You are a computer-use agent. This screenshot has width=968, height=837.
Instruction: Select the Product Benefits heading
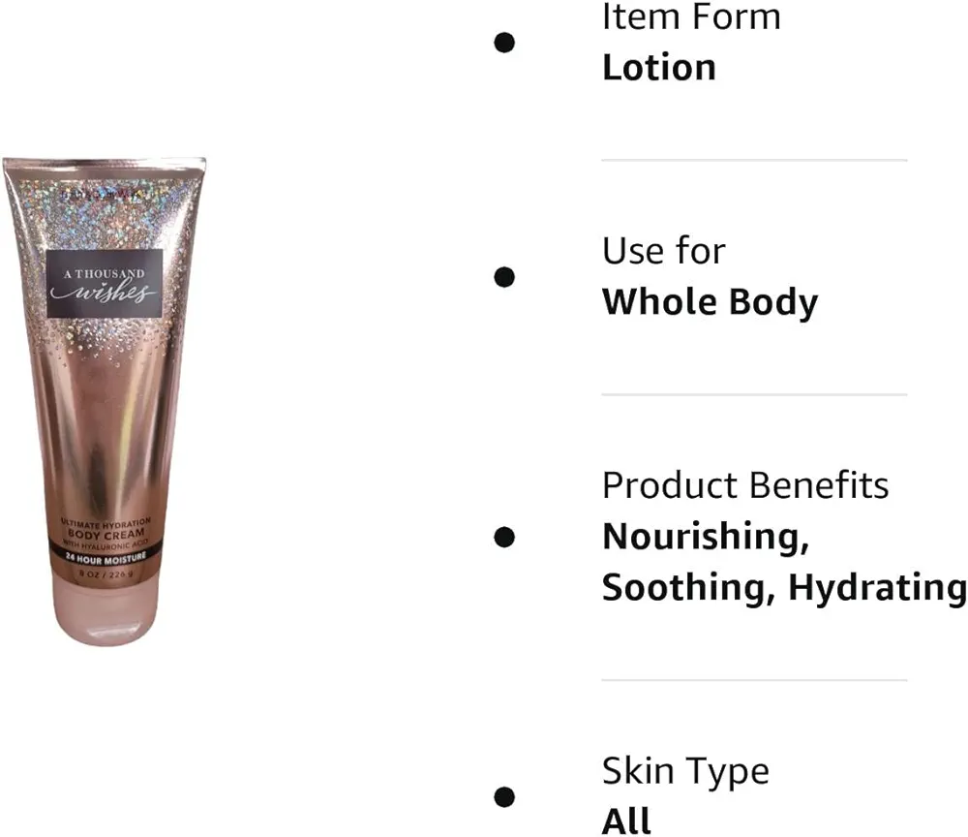pyautogui.click(x=745, y=485)
